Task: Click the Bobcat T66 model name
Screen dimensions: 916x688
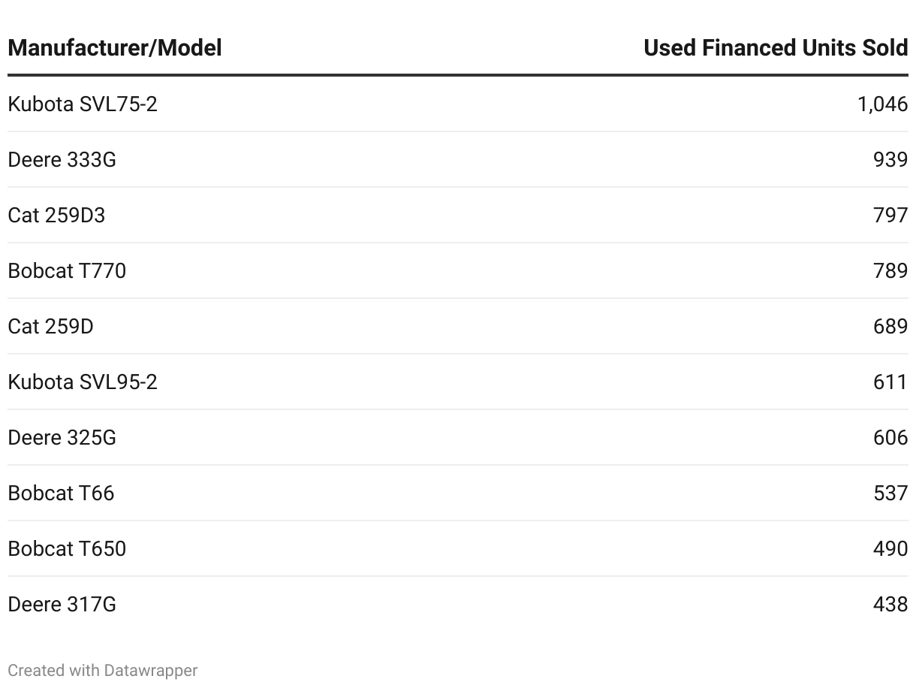Action: pos(61,493)
